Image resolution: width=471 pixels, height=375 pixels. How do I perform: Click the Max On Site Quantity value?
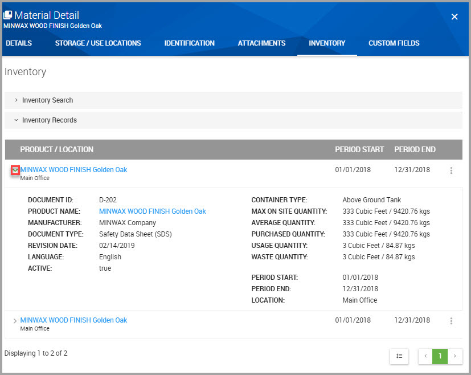click(x=386, y=211)
